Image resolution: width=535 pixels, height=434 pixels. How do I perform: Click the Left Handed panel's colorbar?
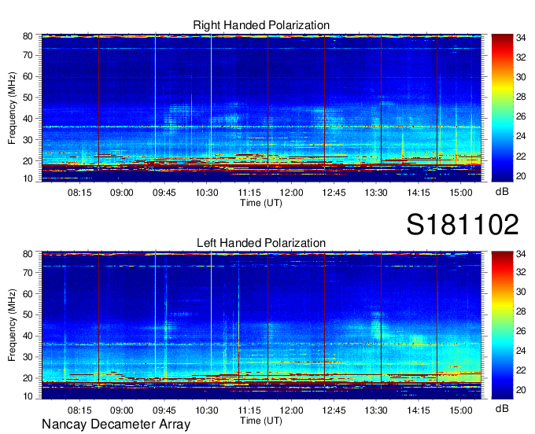point(502,325)
